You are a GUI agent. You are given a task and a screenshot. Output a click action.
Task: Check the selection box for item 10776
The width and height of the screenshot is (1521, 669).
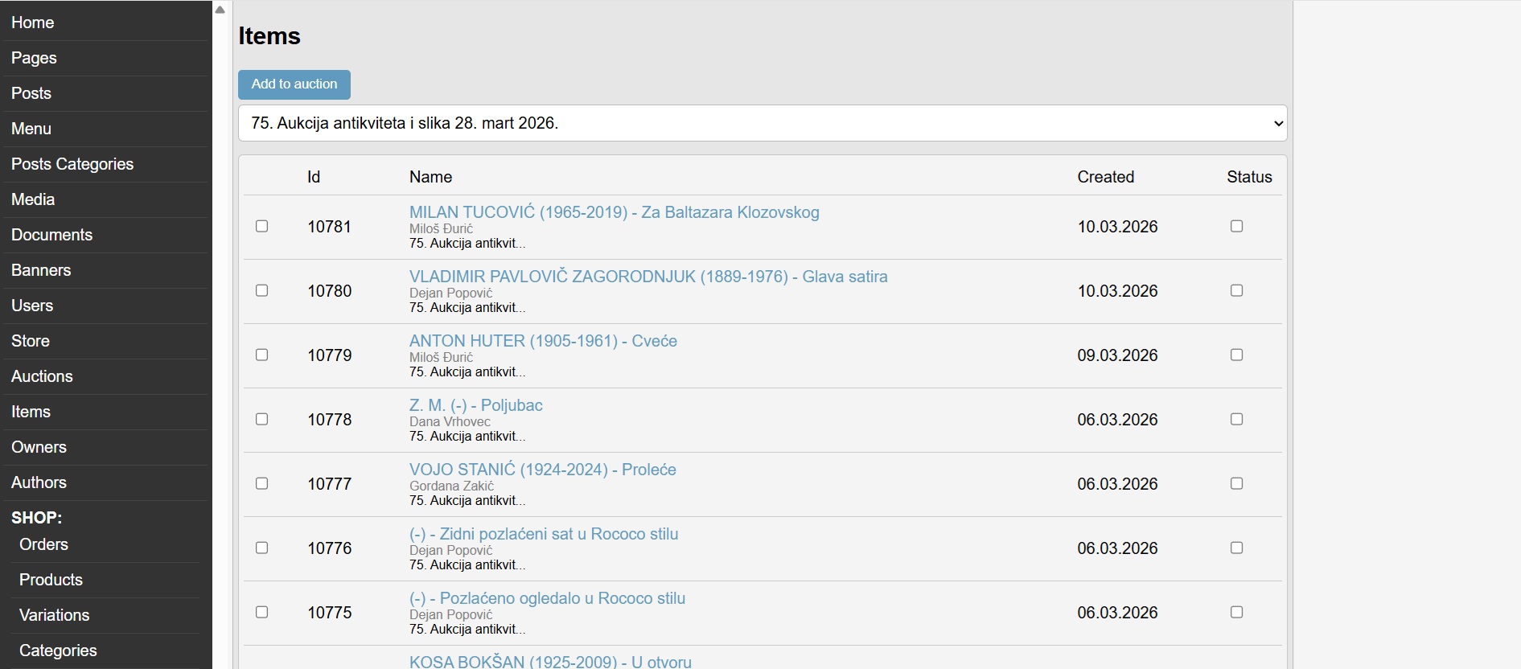(261, 548)
